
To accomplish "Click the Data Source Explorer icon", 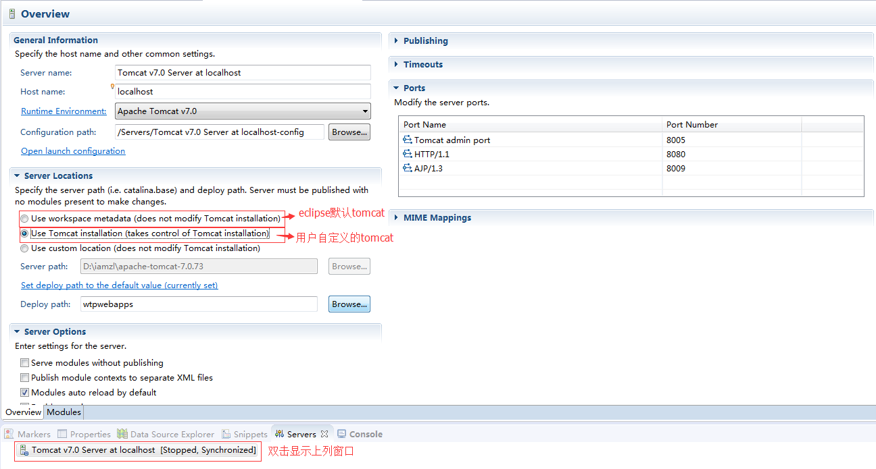I will point(122,434).
